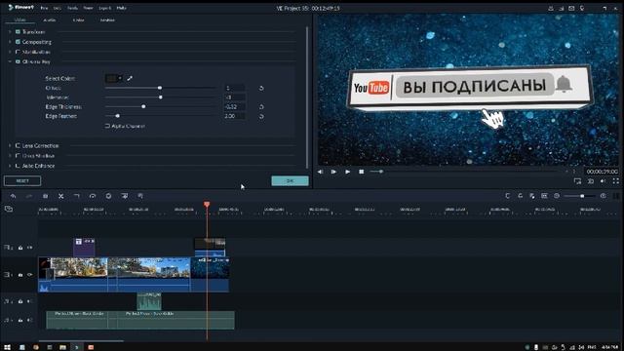
Task: Enable the Drop Shadow checkbox
Action: [x=18, y=156]
